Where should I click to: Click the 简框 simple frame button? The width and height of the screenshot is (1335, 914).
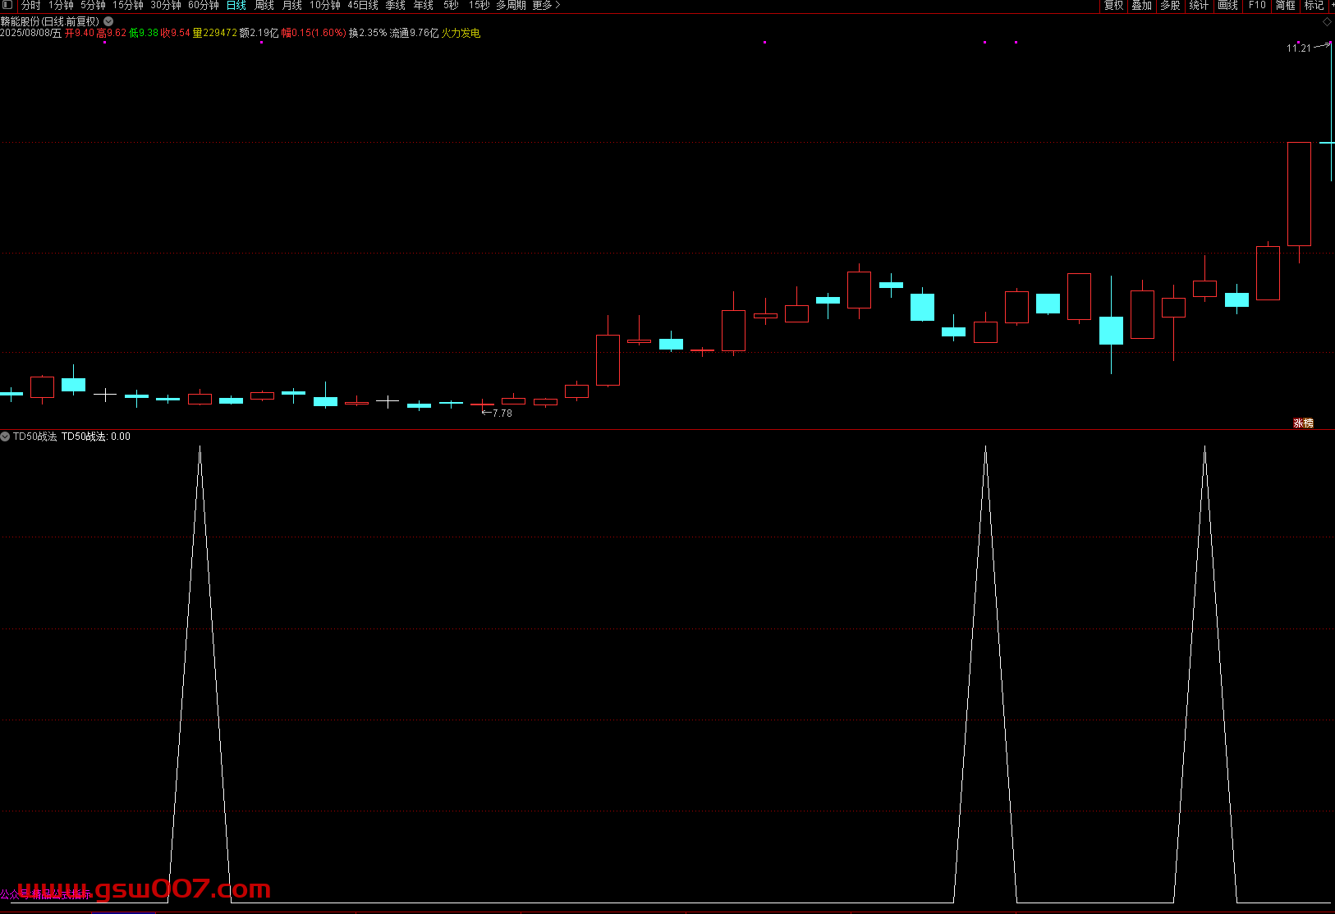tap(1285, 6)
